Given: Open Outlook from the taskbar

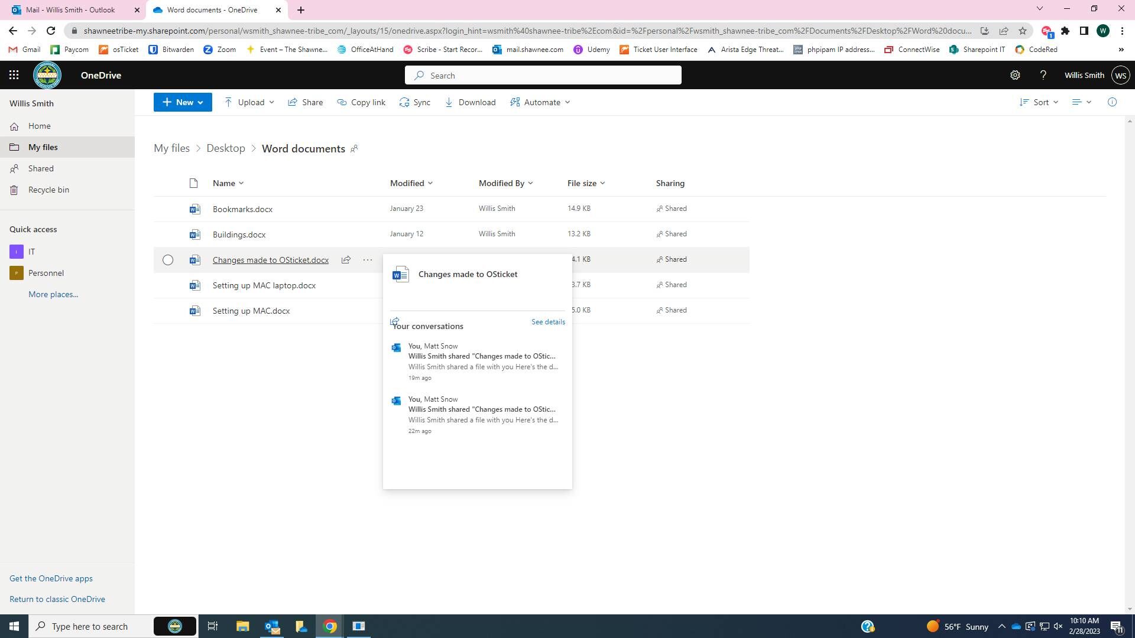Looking at the screenshot, I should (x=272, y=626).
